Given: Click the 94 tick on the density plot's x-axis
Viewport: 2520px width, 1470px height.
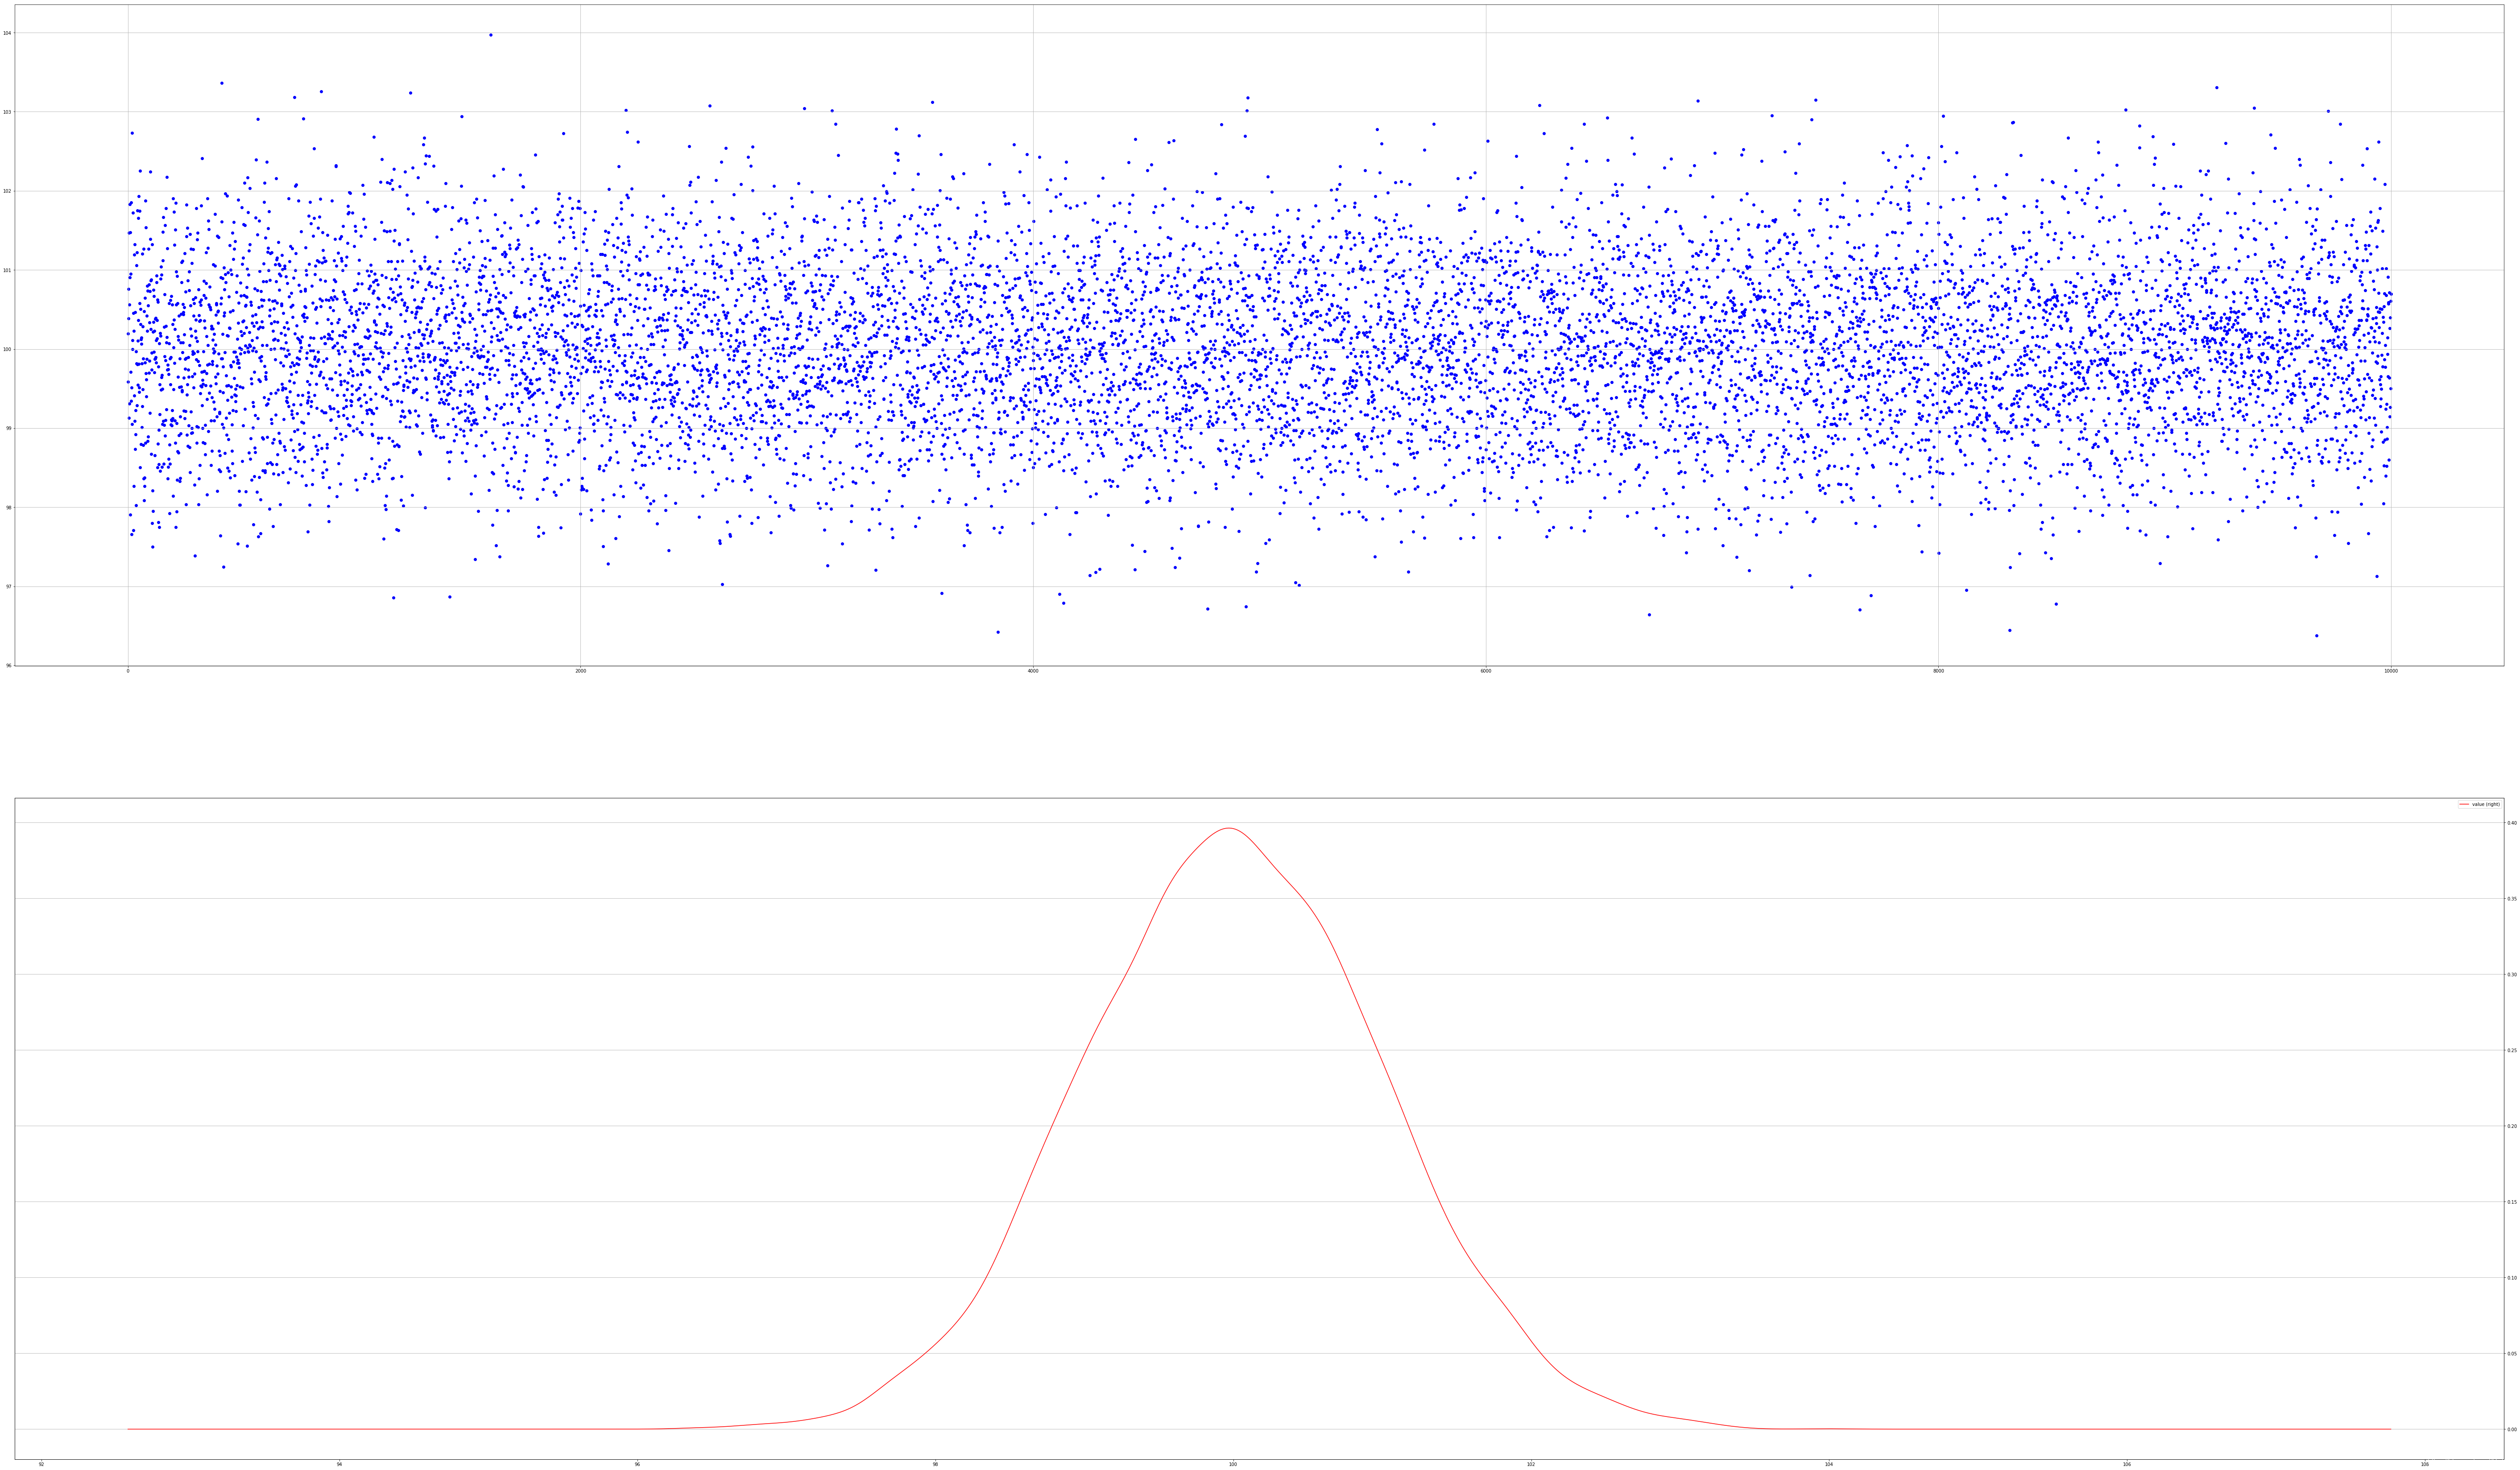Looking at the screenshot, I should [x=339, y=1465].
